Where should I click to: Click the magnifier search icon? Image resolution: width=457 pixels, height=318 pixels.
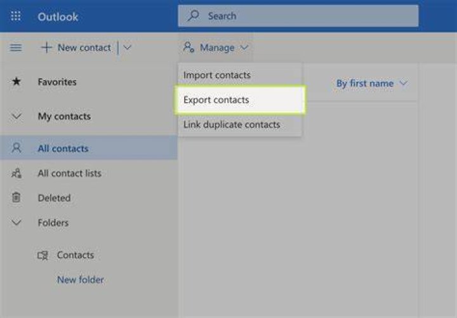[x=193, y=15]
